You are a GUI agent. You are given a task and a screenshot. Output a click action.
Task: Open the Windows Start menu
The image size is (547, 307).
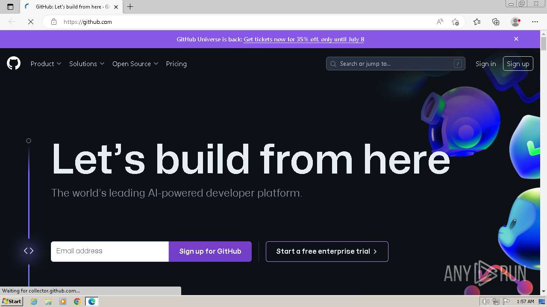coord(12,301)
